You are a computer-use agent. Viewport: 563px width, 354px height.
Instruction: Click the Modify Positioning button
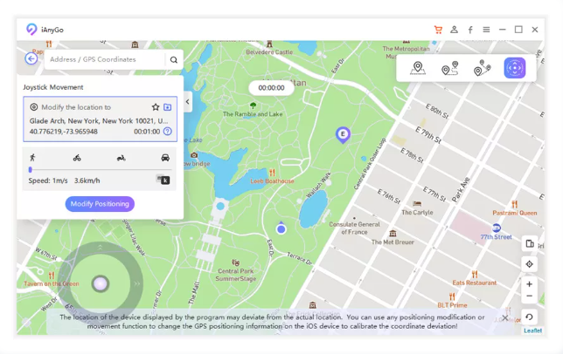coord(100,204)
